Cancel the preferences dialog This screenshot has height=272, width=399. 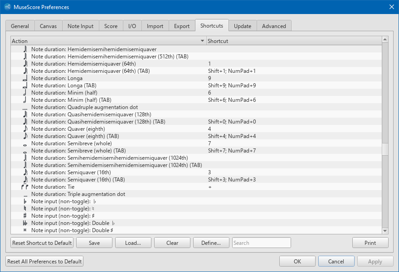coord(336,261)
